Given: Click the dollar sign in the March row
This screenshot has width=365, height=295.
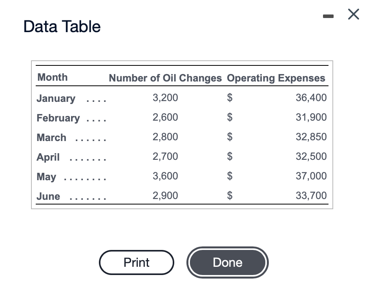Looking at the screenshot, I should click(x=230, y=137).
